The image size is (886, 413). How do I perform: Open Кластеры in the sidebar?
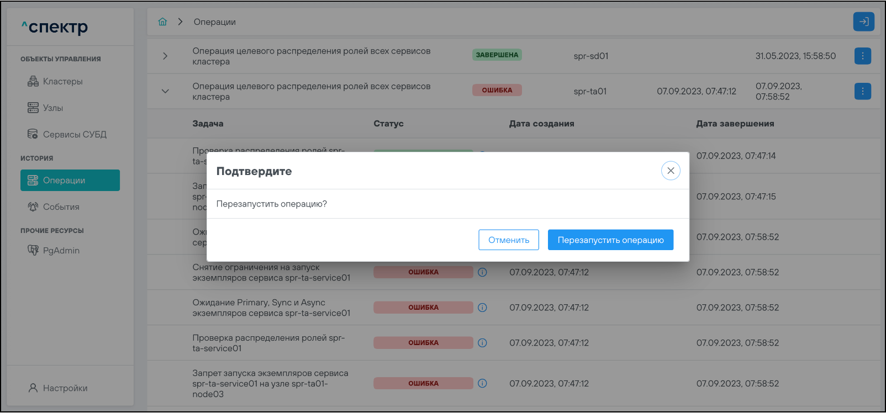62,82
